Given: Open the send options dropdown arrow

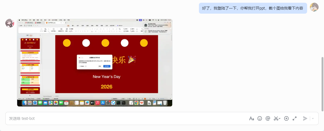Looking at the screenshot, I should tap(313, 118).
